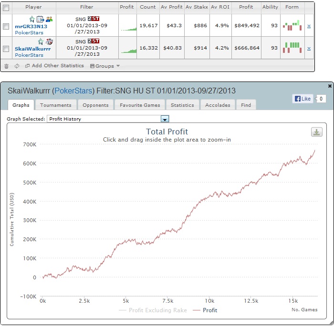The image size is (334, 327).
Task: Click the star icon in mrGR33N13 row
Action: (32, 19)
